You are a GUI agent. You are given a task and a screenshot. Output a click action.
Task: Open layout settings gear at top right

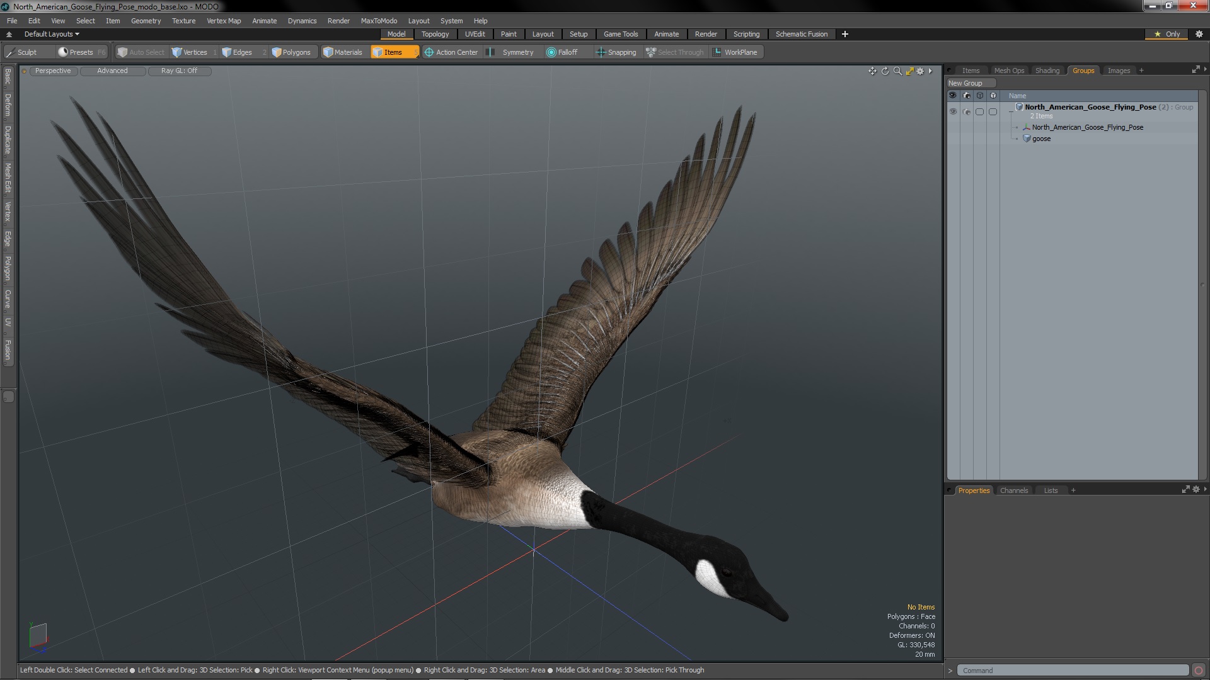(1199, 34)
